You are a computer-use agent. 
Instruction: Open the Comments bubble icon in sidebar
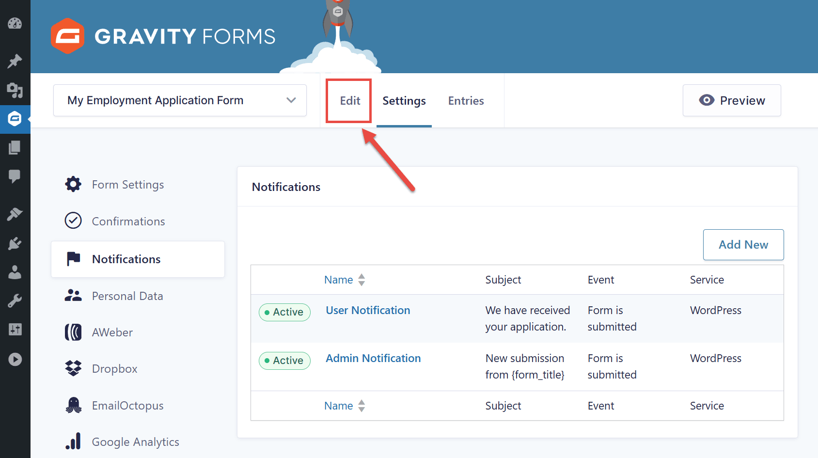15,176
